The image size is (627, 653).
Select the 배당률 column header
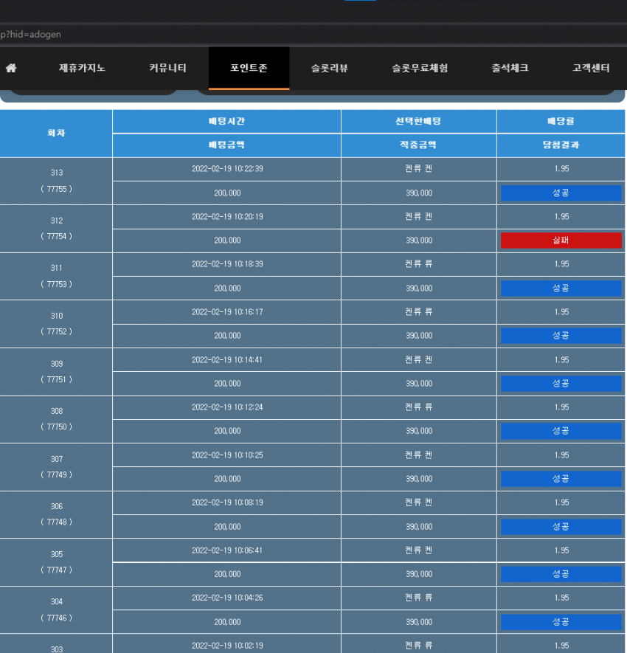[561, 121]
